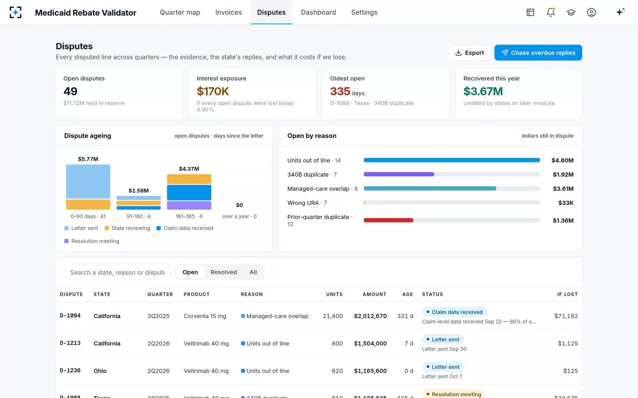Click the Prior-quarter duplicate red bar
Image resolution: width=638 pixels, height=398 pixels.
coord(389,220)
